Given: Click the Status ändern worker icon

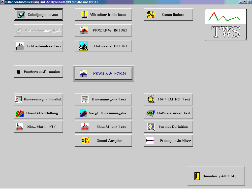Looking at the screenshot, I should [x=151, y=15].
